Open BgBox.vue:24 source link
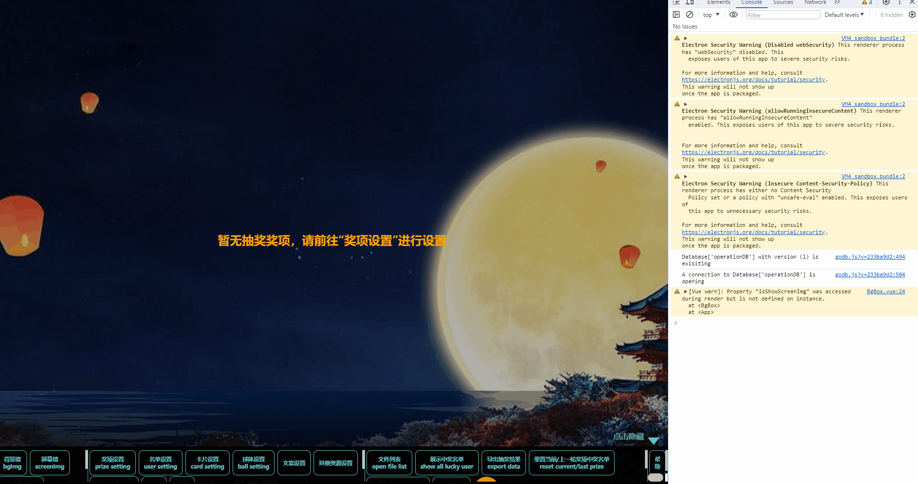 886,292
